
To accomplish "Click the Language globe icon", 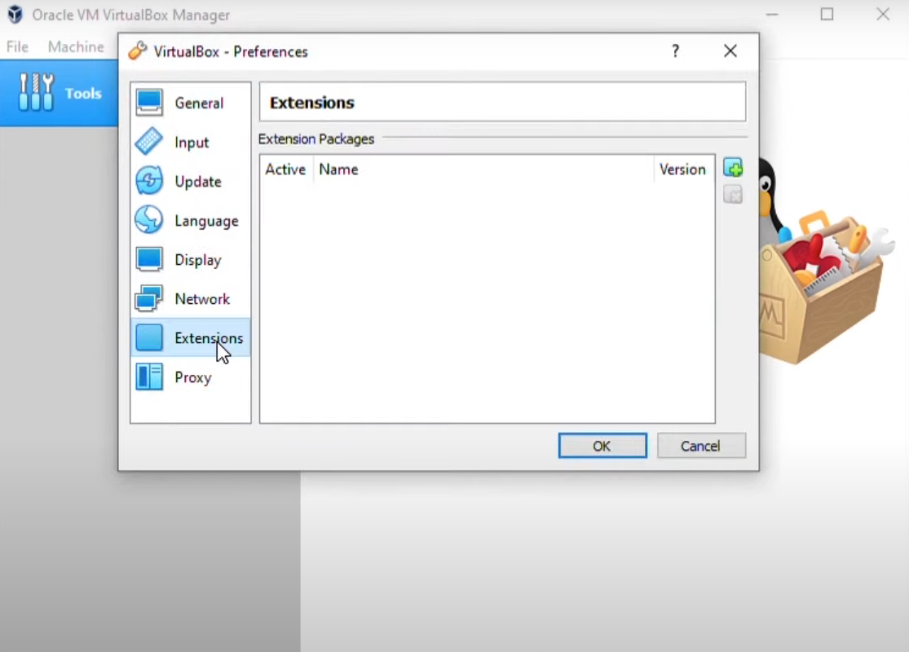I will (x=149, y=220).
